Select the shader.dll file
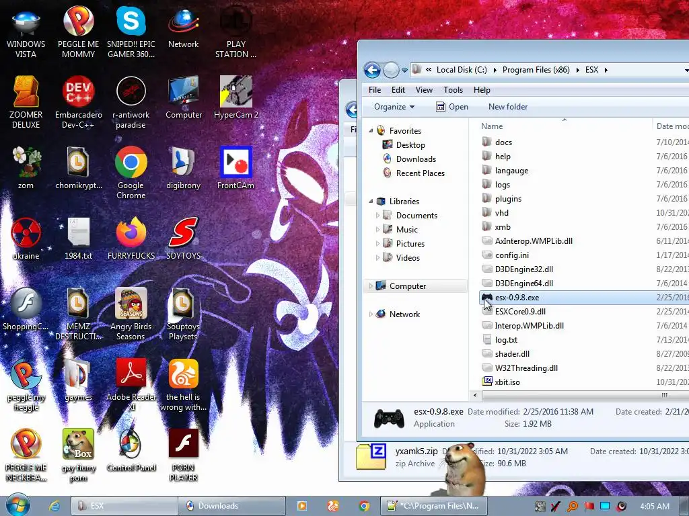Image resolution: width=689 pixels, height=516 pixels. [x=505, y=353]
